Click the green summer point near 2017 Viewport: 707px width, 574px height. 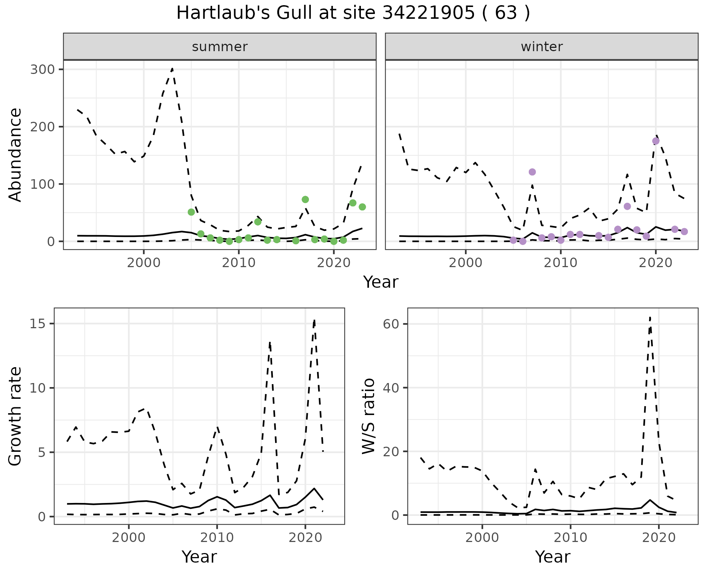pos(305,199)
